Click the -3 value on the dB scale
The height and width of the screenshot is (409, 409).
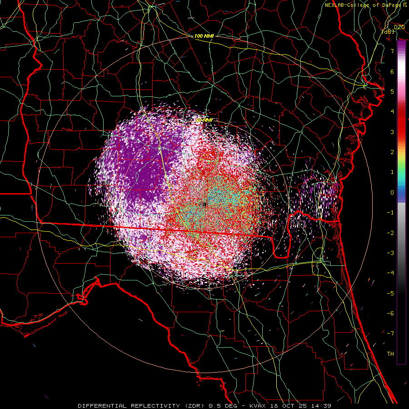(390, 253)
